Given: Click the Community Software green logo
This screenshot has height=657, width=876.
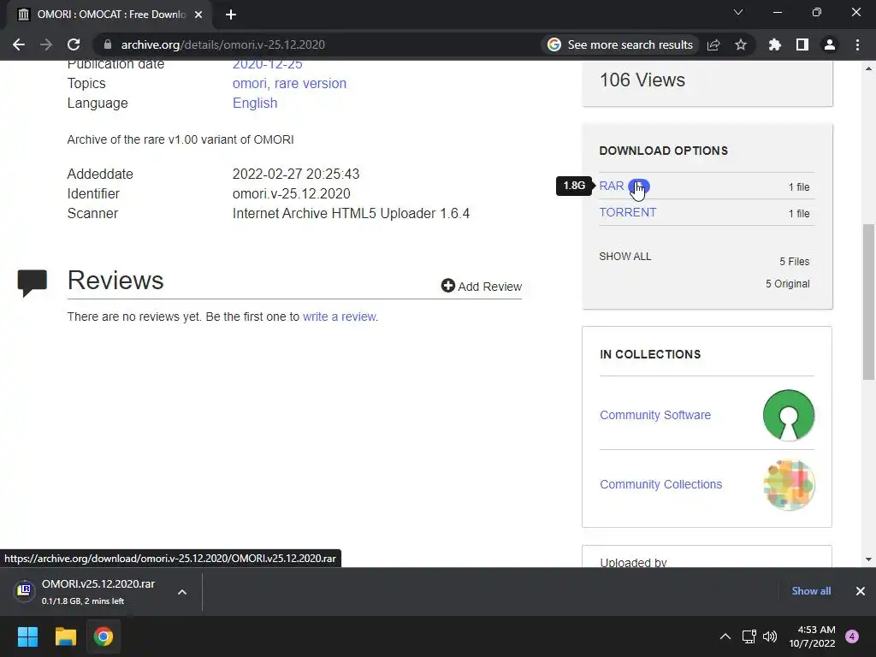Looking at the screenshot, I should [x=788, y=415].
